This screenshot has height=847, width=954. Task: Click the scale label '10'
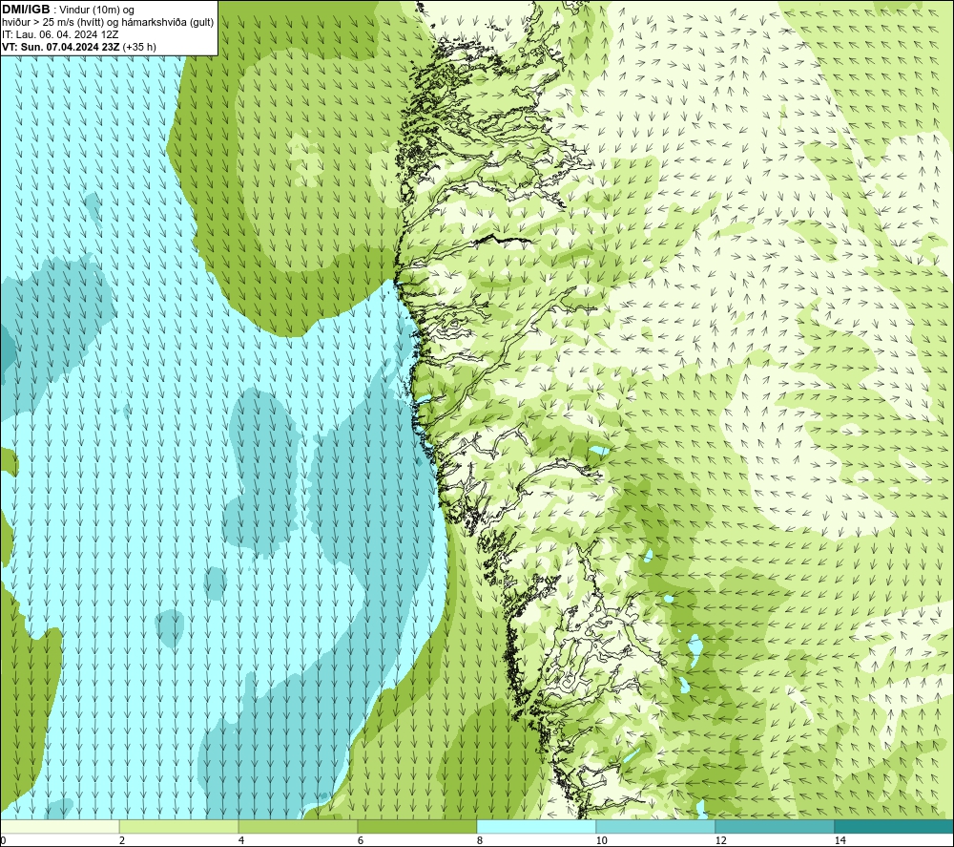point(601,841)
